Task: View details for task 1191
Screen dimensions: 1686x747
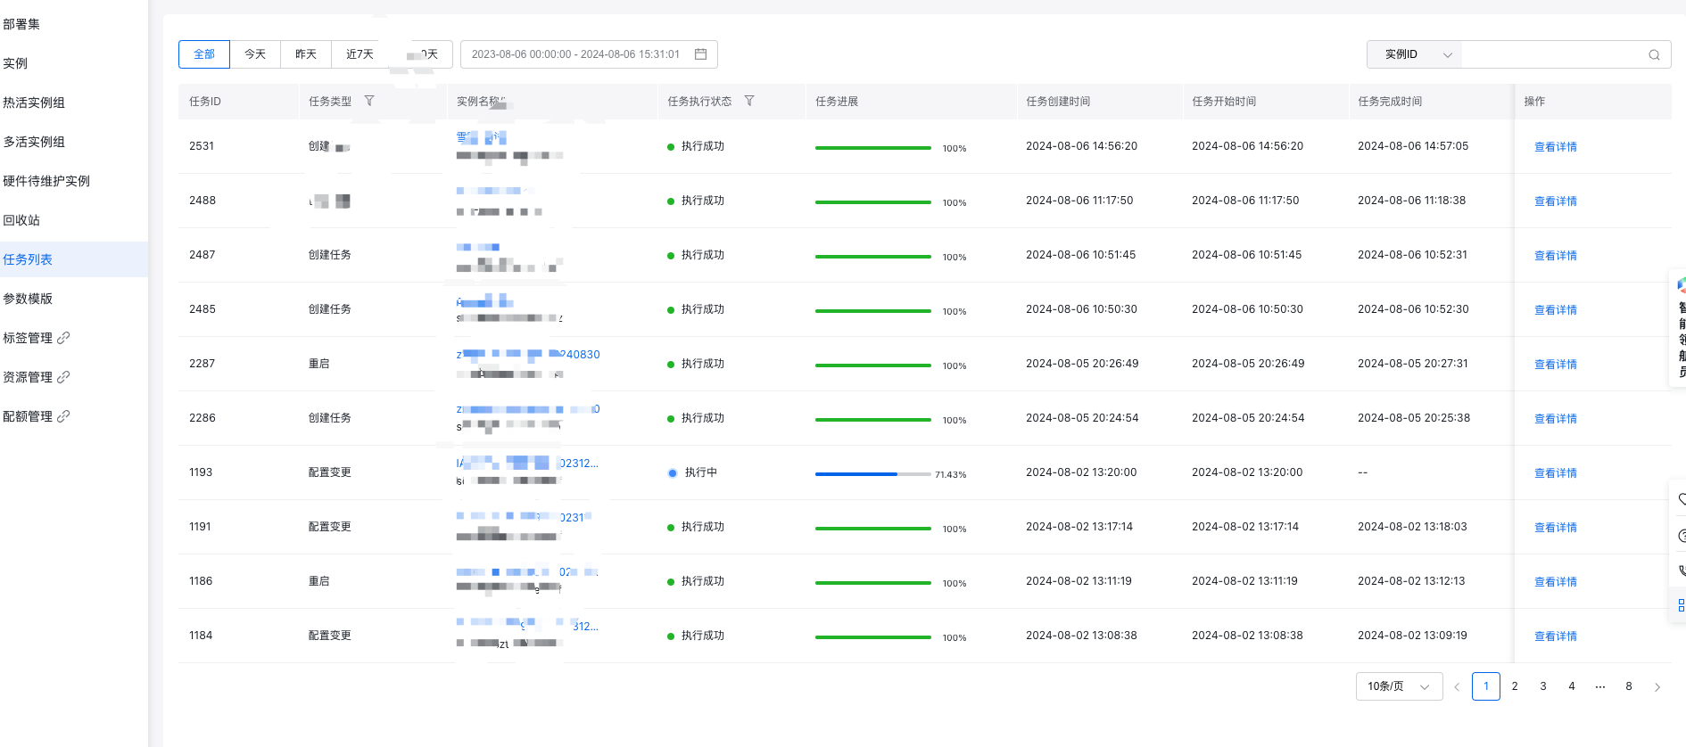Action: click(1555, 528)
